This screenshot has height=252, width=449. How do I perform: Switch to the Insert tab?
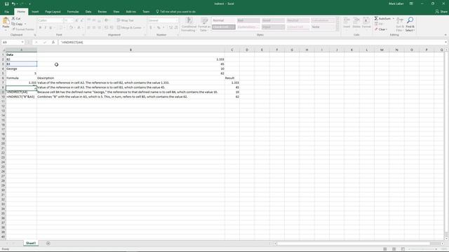[x=35, y=12]
